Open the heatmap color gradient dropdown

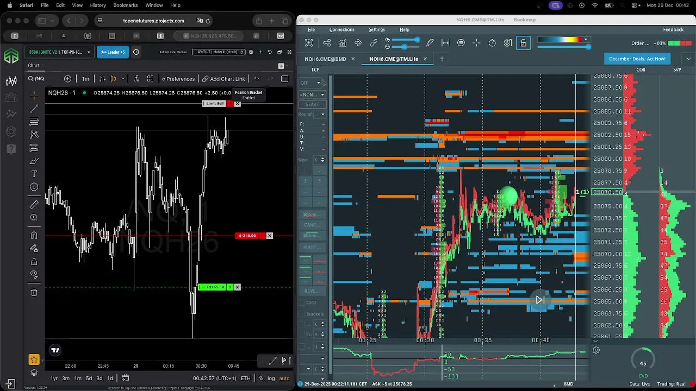coord(585,40)
